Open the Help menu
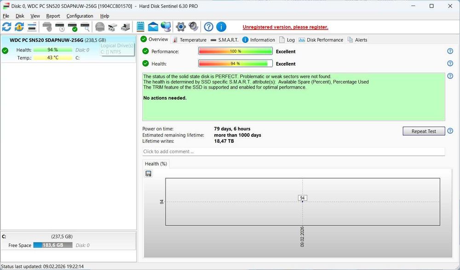460x270 pixels. pos(104,16)
